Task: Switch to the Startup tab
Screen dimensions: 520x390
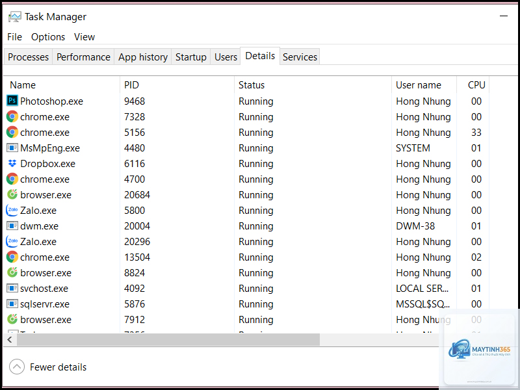Action: [x=190, y=57]
